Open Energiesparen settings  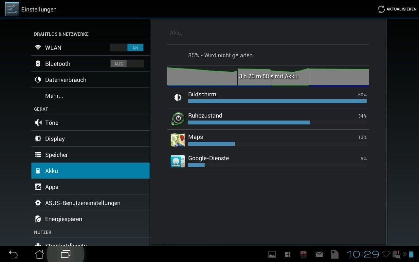coord(91,219)
